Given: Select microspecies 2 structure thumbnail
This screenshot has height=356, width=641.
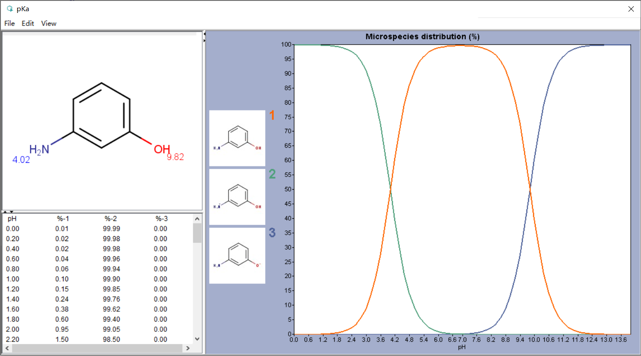Looking at the screenshot, I should pyautogui.click(x=237, y=197).
